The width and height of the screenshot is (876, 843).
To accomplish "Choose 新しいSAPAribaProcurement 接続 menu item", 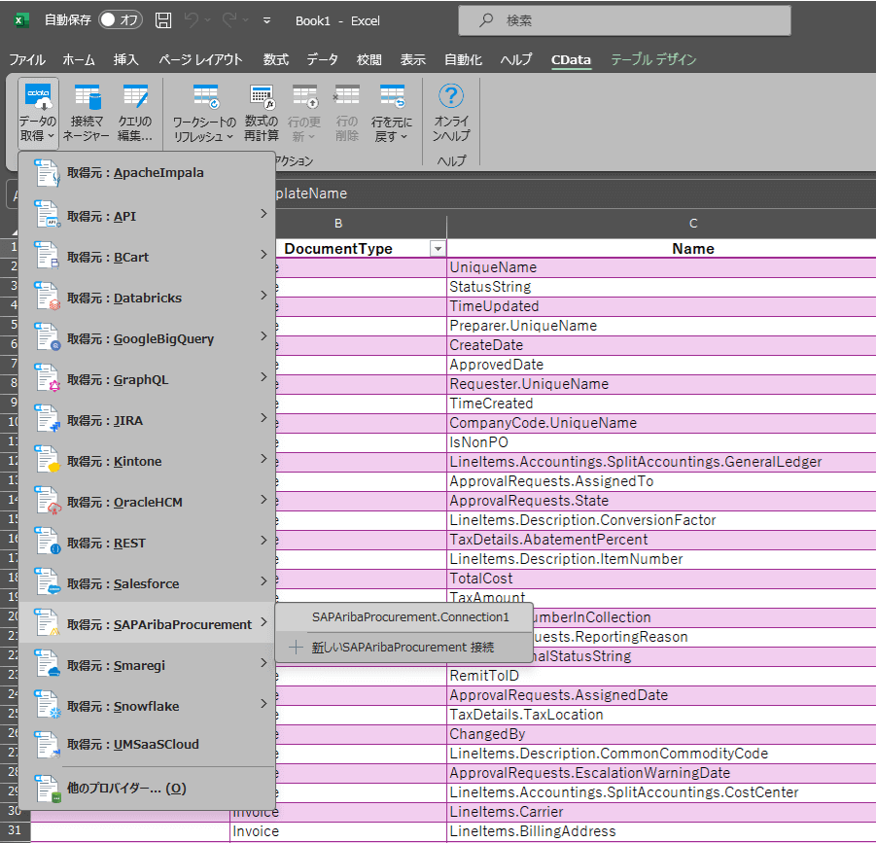I will [404, 648].
